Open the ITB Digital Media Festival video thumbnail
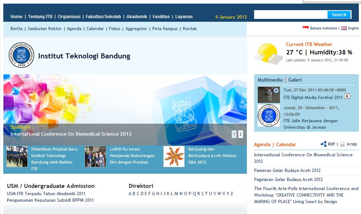The image size is (361, 214). click(269, 95)
